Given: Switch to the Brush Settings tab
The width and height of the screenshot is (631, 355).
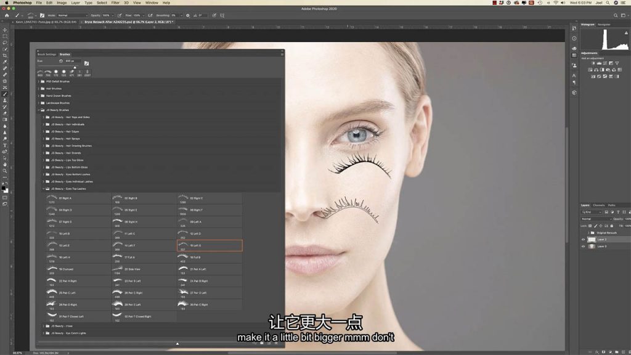Looking at the screenshot, I should point(47,54).
